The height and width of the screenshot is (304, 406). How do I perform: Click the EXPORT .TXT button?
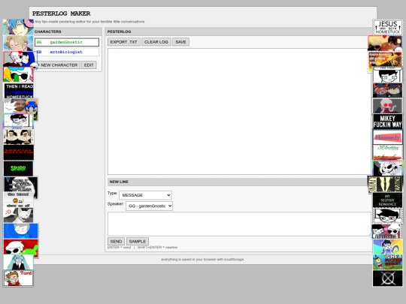(x=124, y=42)
